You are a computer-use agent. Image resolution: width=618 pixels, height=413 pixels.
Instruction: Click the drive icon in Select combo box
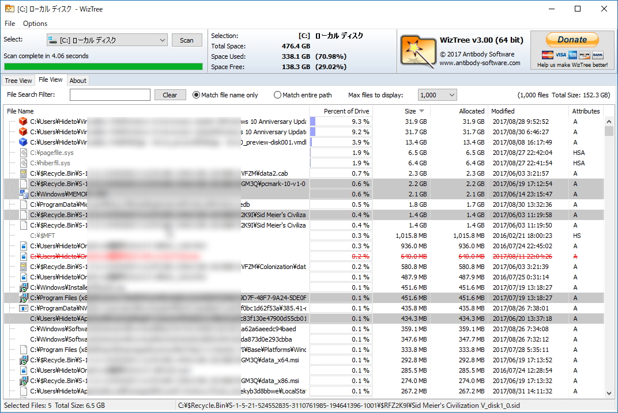[52, 40]
